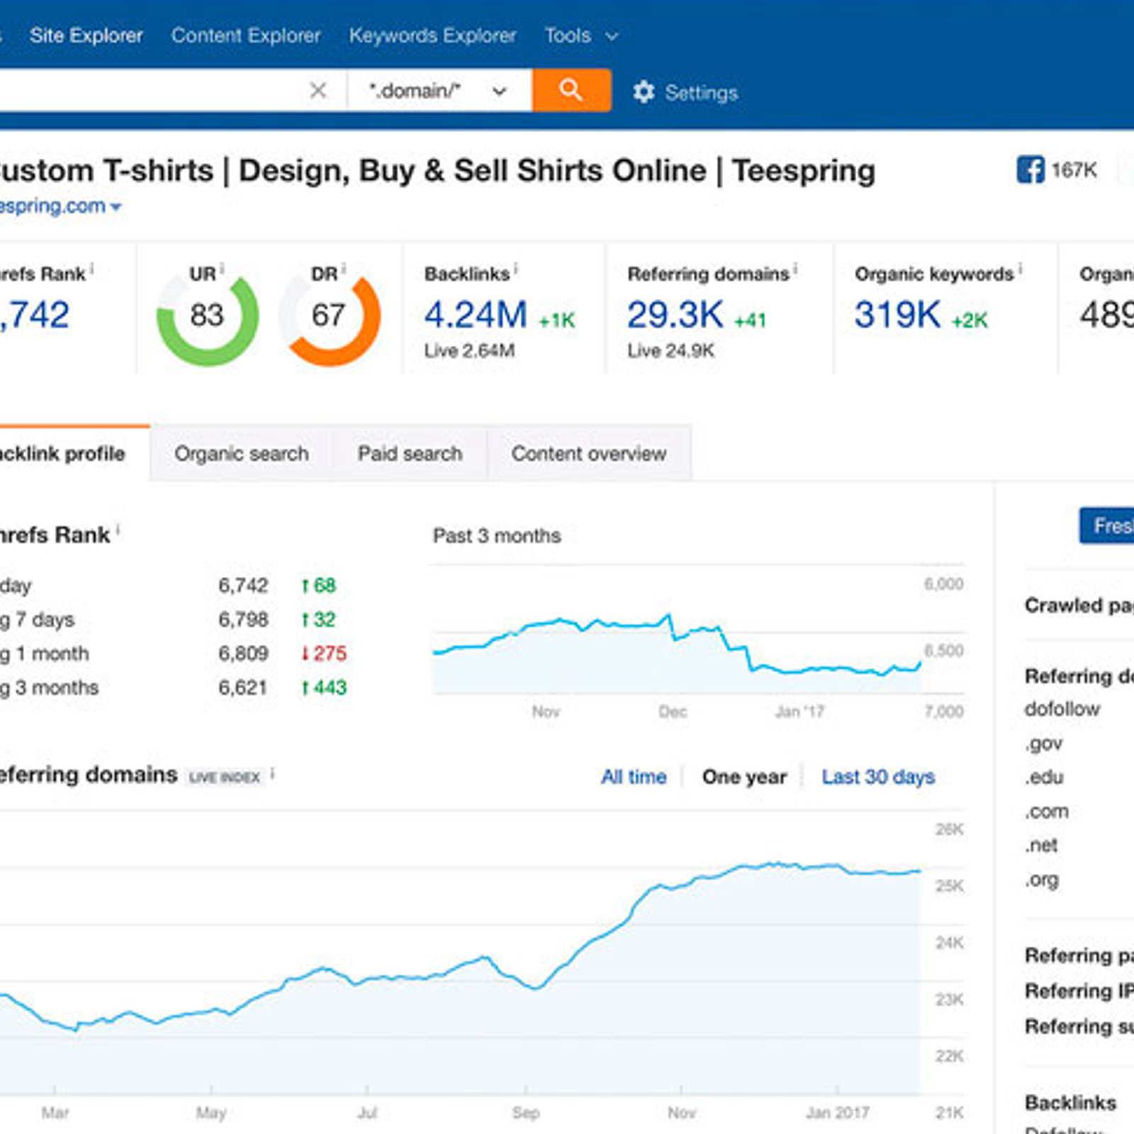Click the Past 3 months rank line chart
The height and width of the screenshot is (1134, 1134).
point(677,652)
